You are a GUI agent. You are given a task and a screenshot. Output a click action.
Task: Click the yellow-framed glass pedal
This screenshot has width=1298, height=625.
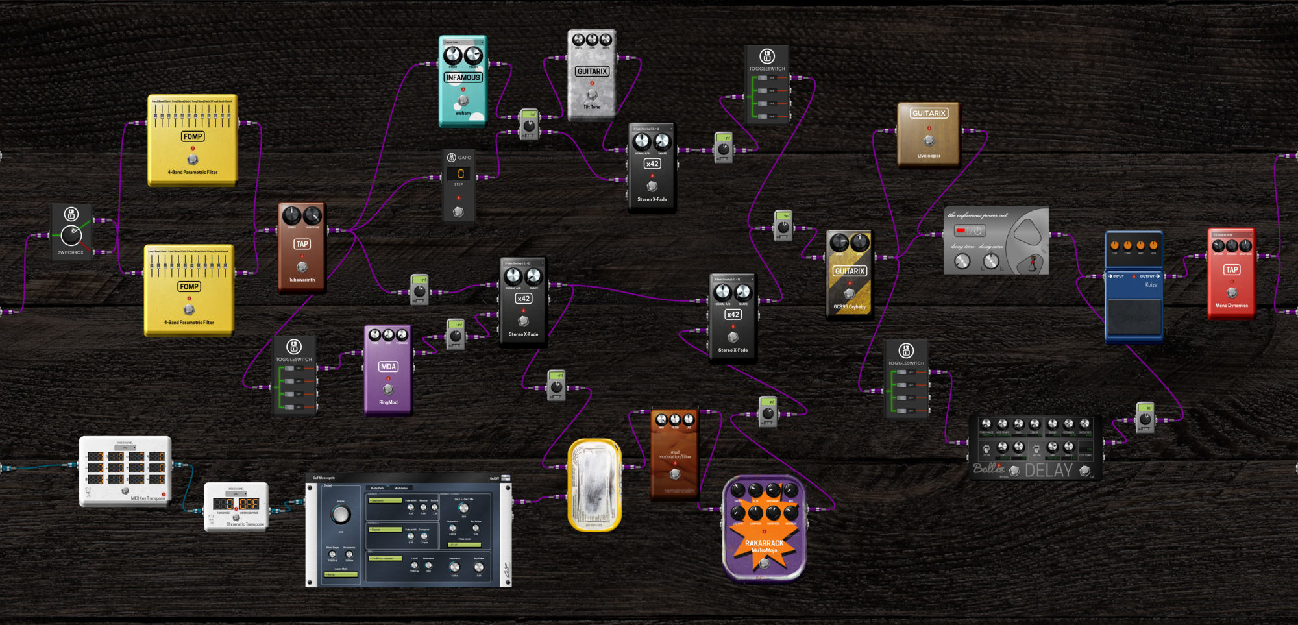(x=594, y=485)
